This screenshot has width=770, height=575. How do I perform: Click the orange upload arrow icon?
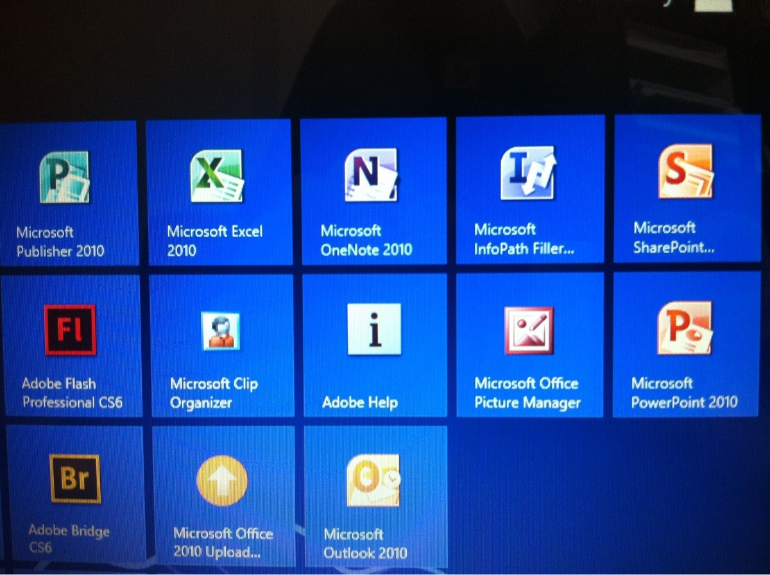coord(222,479)
